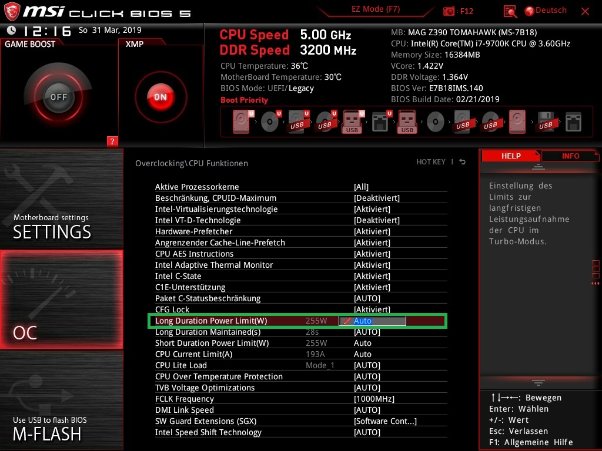Open CFG Lock option

click(x=301, y=309)
